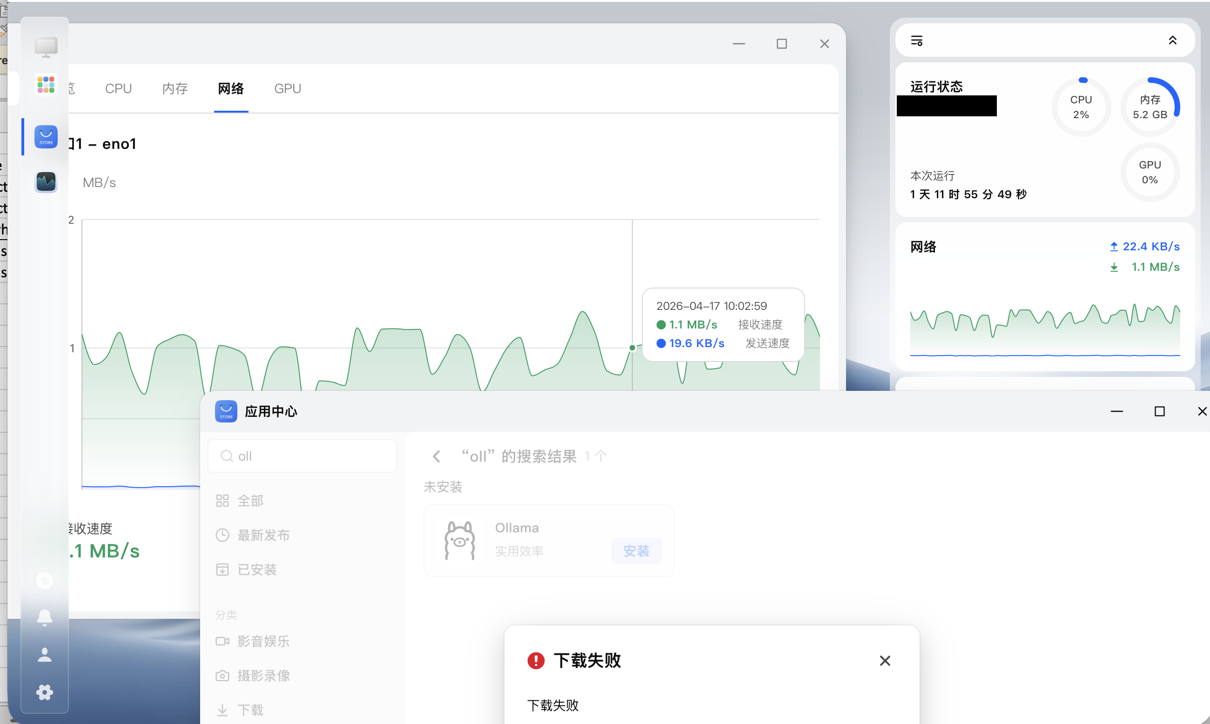Switch to the CPU tab

point(118,88)
